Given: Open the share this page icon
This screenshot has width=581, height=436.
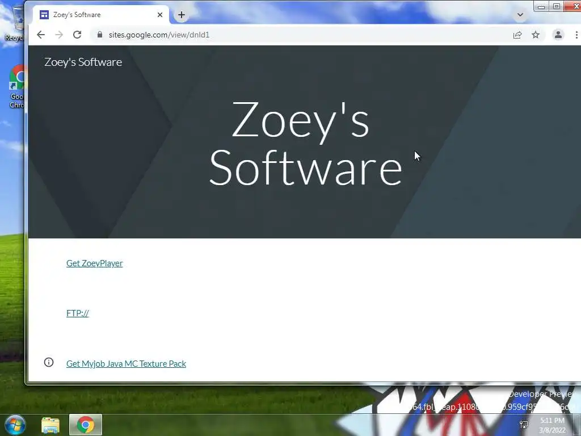Looking at the screenshot, I should [x=517, y=35].
